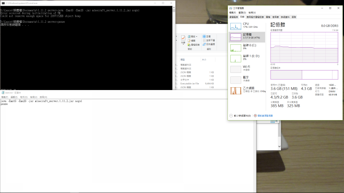This screenshot has height=193, width=344.
Task: Minimize the Task Manager window
Action: click(x=322, y=8)
